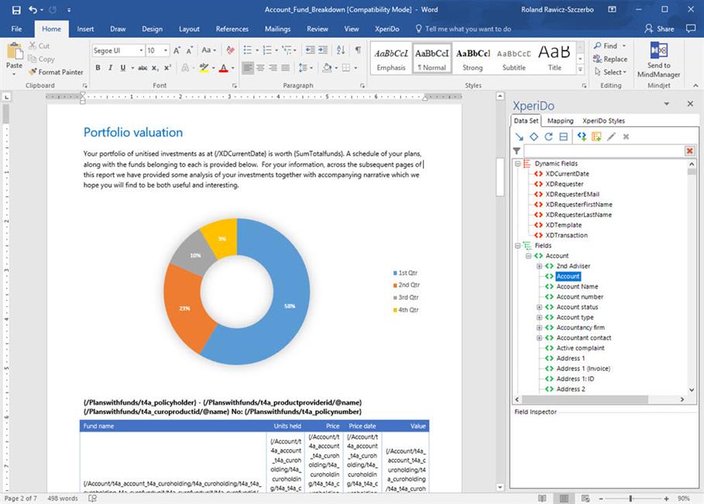This screenshot has height=504, width=704.
Task: Decrease the paragraph indent
Action: coord(310,50)
